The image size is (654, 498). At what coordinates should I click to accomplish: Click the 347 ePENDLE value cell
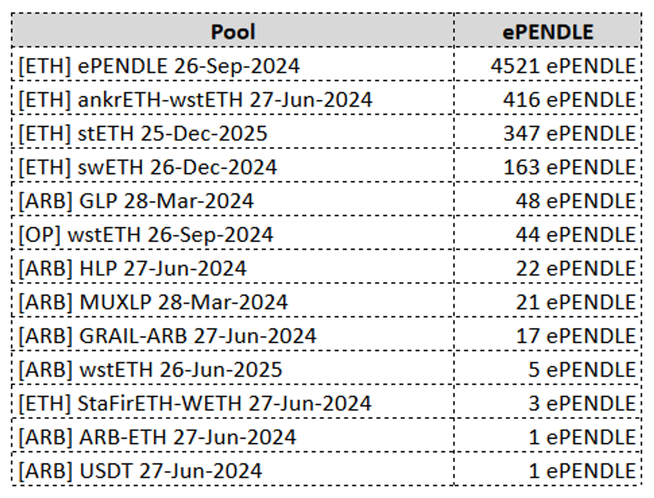point(569,133)
